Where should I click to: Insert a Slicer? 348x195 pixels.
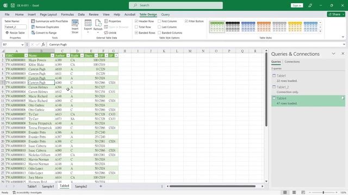[x=75, y=27]
